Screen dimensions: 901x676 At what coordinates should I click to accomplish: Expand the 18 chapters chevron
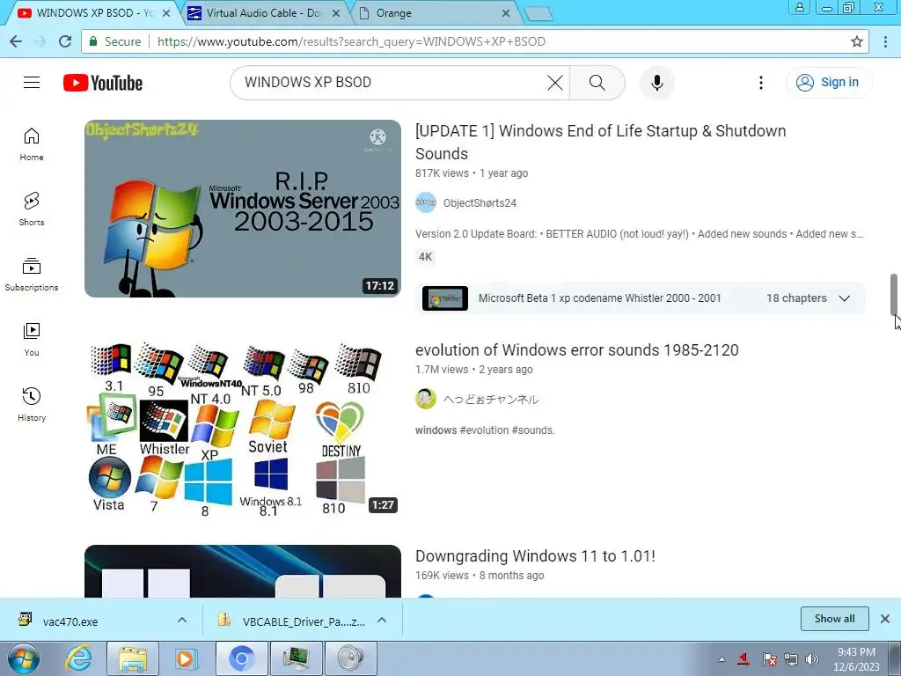(x=844, y=298)
